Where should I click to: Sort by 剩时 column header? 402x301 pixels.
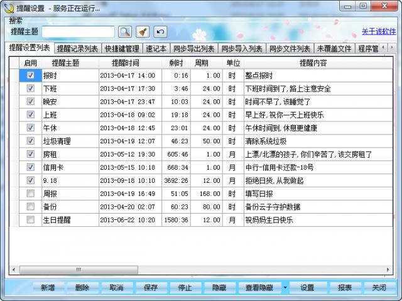tap(176, 63)
